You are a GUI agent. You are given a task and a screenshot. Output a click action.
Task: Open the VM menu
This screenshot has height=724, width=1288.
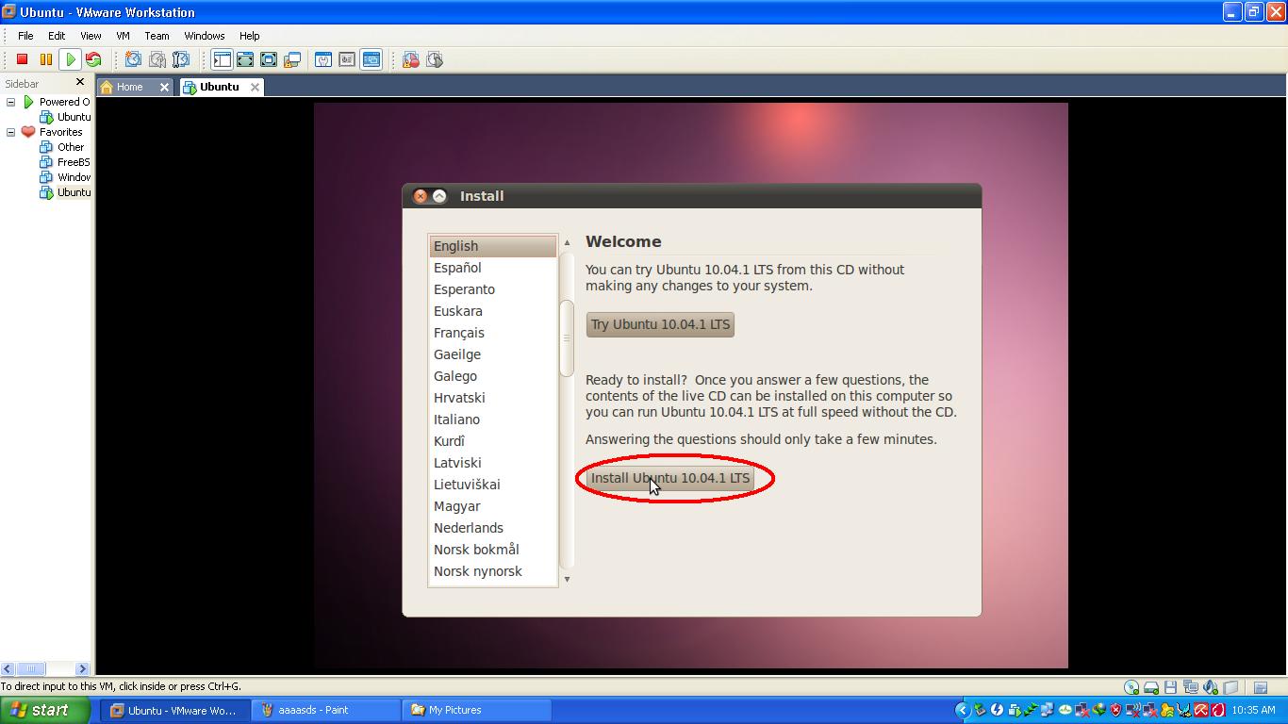(123, 36)
